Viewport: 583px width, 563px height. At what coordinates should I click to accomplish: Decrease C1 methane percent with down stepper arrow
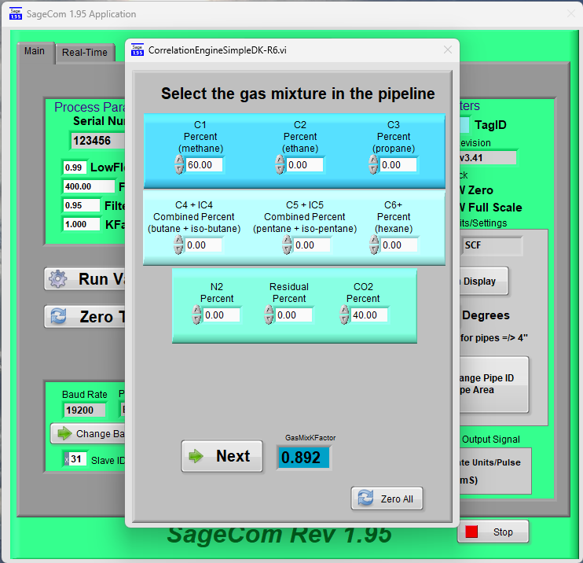click(179, 169)
